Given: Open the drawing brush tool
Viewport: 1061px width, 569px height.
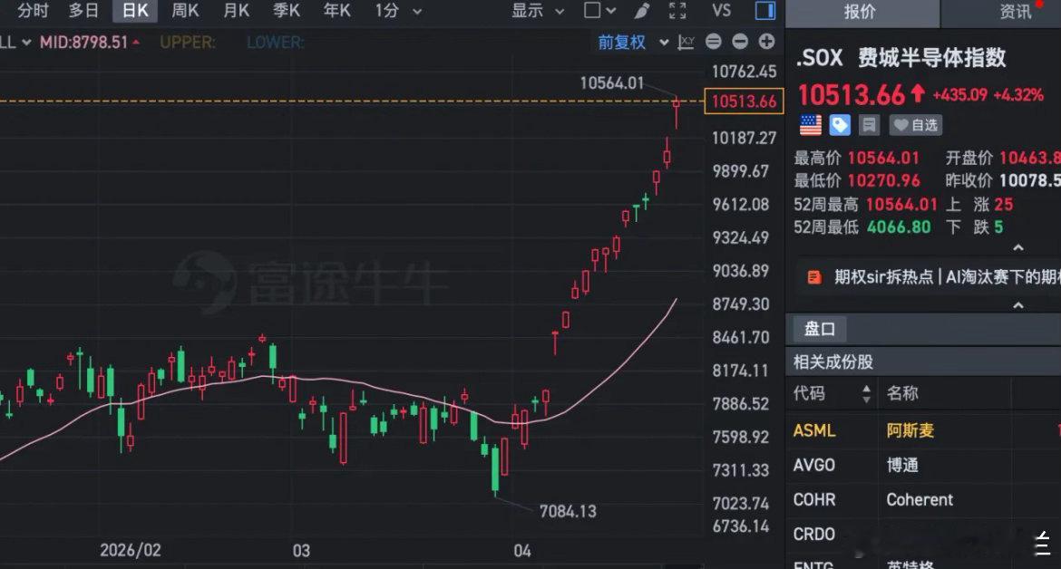Looking at the screenshot, I should (642, 11).
